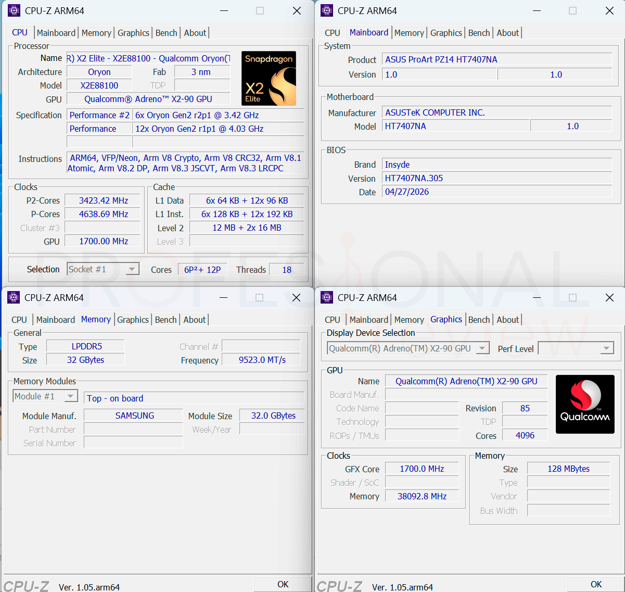Click the CPU-Z icon in the Mainboard tab window's title bar
The width and height of the screenshot is (625, 592).
click(x=327, y=10)
